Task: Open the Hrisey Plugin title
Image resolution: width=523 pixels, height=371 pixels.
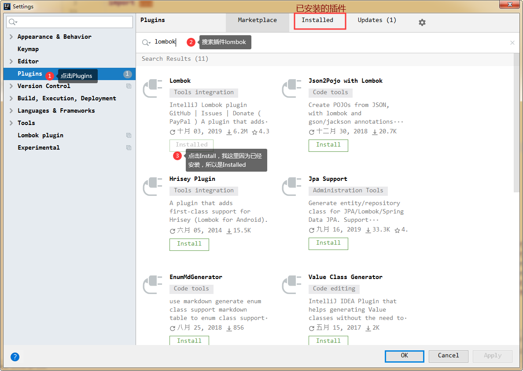Action: coord(192,179)
